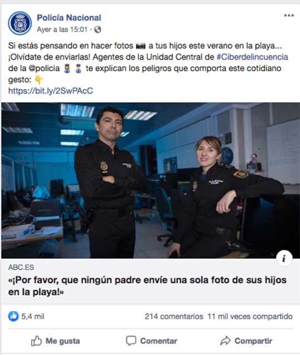Image resolution: width=300 pixels, height=355 pixels.
Task: Show the 214 comentarios list
Action: (174, 316)
